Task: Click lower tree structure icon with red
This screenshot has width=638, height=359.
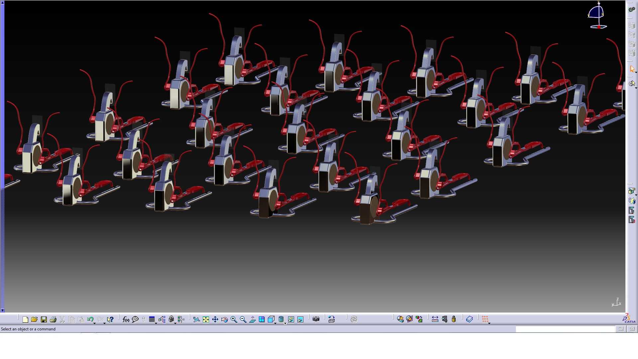Action: pos(632,220)
